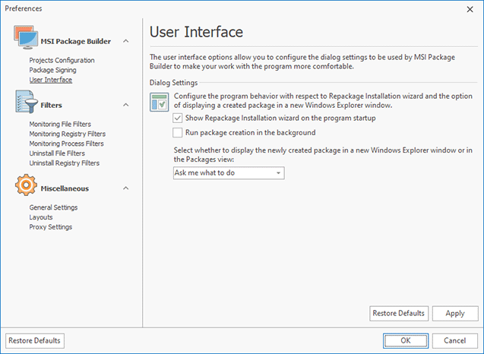484x354 pixels.
Task: Close the Preferences dialog
Action: point(470,9)
